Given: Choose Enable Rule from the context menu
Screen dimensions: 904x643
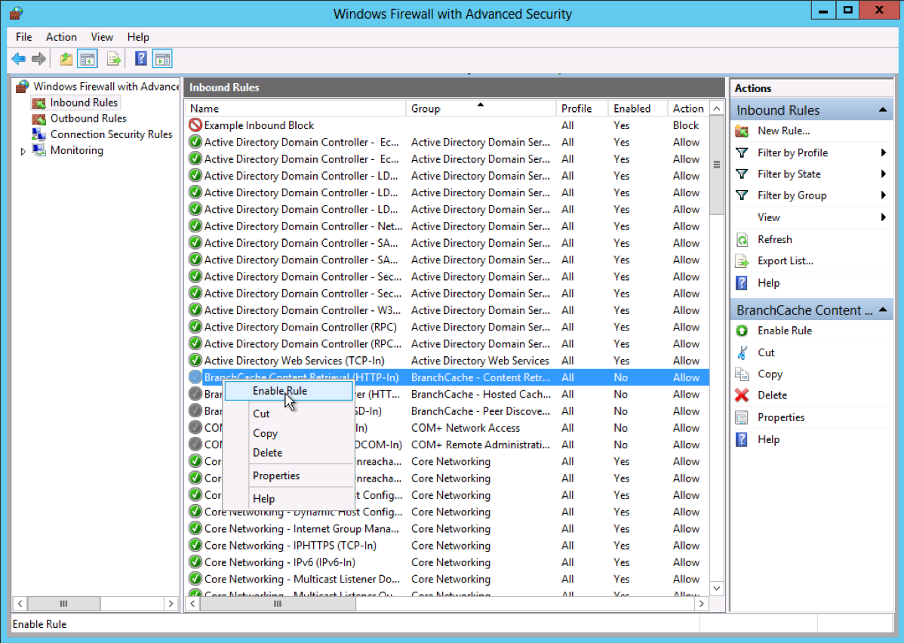Looking at the screenshot, I should [288, 391].
